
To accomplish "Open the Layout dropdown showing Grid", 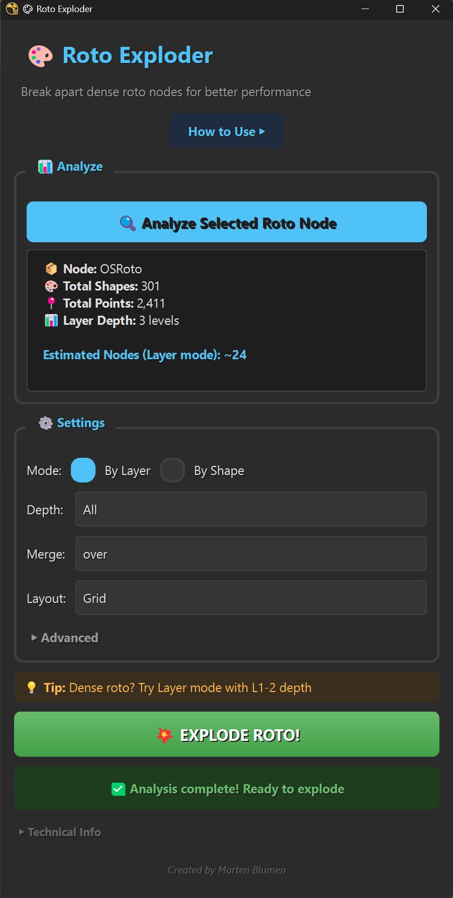I will coord(250,598).
